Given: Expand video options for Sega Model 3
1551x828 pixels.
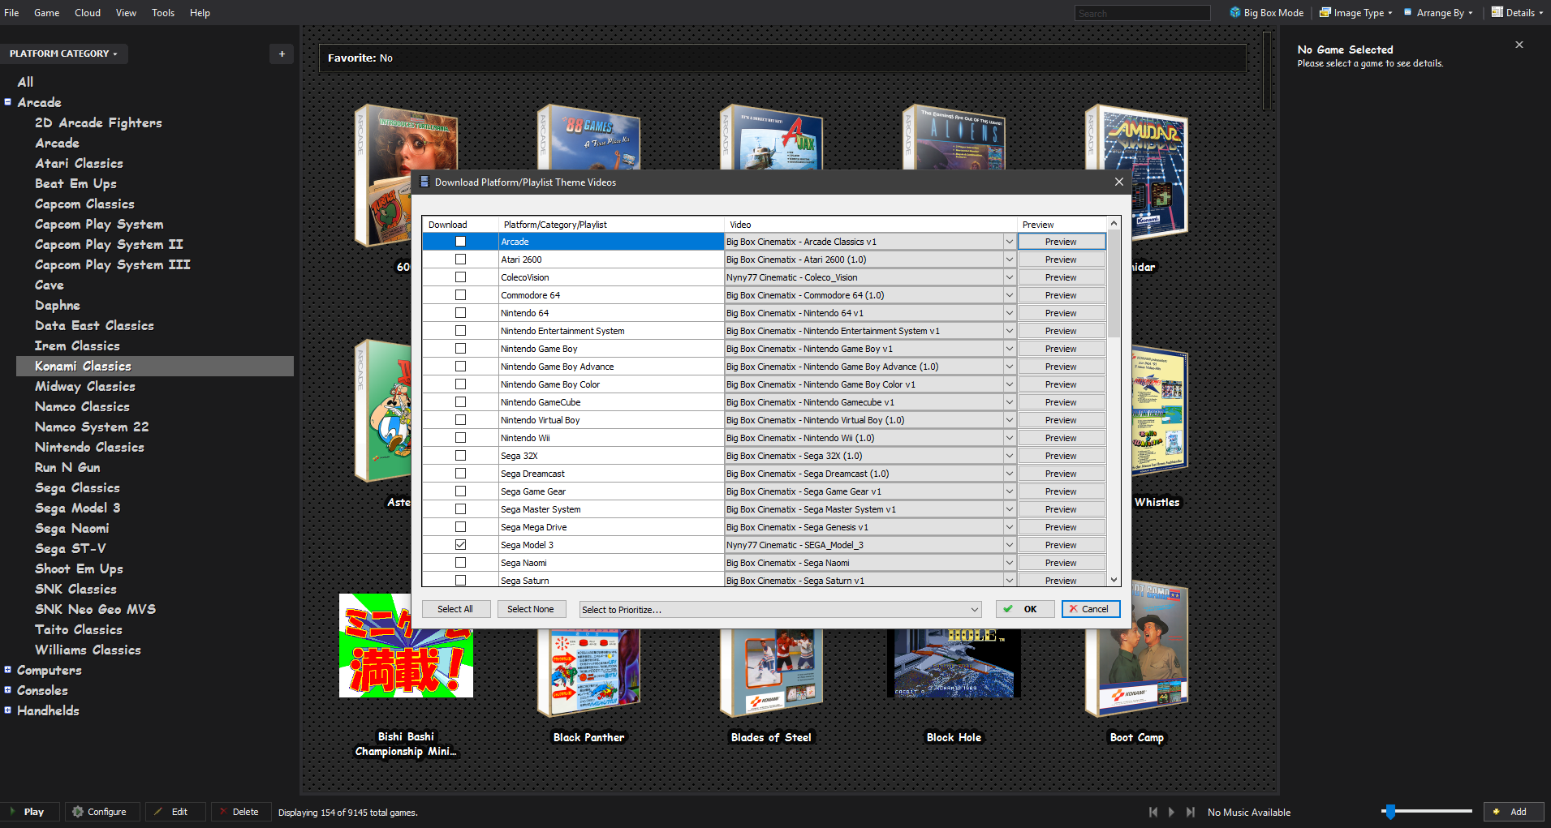Looking at the screenshot, I should [1009, 545].
